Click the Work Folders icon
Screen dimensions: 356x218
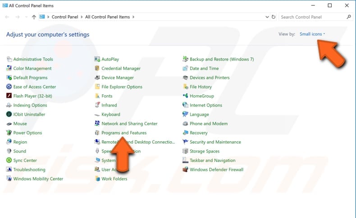(97, 178)
